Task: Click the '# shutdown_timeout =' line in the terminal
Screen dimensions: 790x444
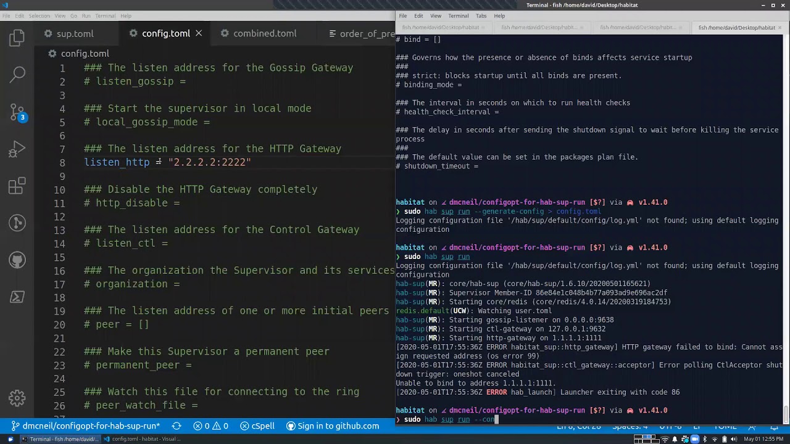Action: 437,166
